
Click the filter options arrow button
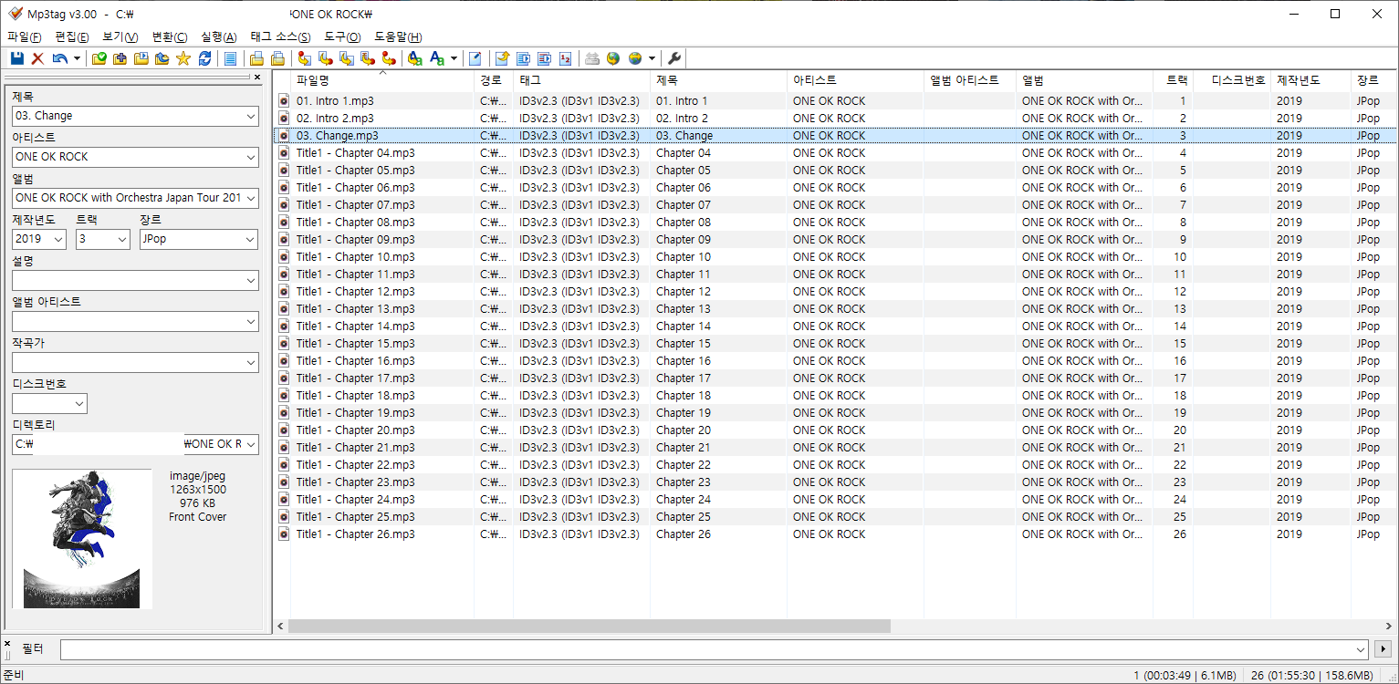(1383, 649)
